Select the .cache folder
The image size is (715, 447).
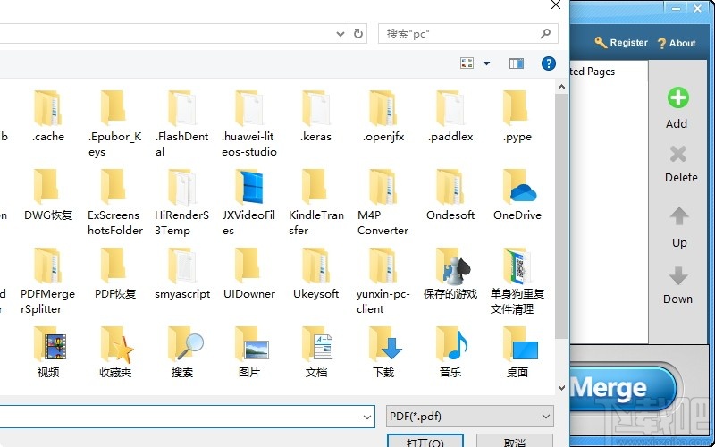pyautogui.click(x=47, y=116)
